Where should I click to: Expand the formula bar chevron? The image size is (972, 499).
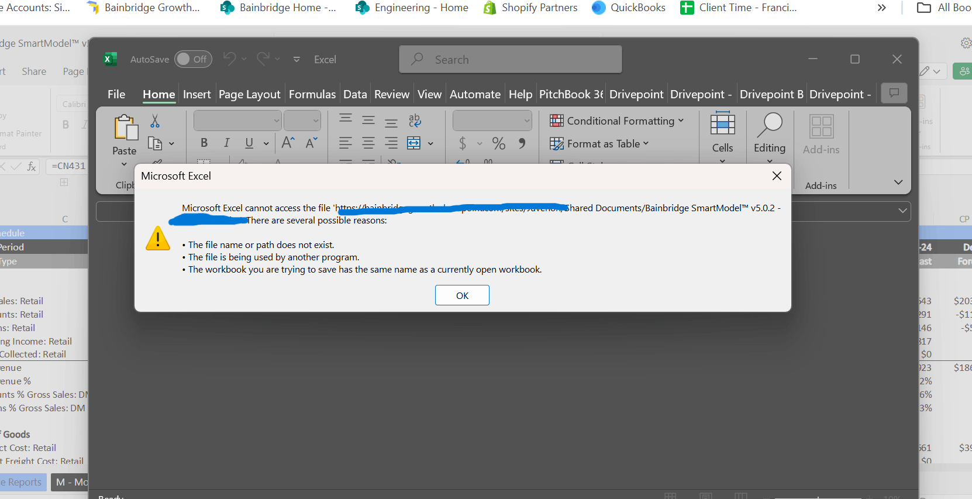pos(903,211)
